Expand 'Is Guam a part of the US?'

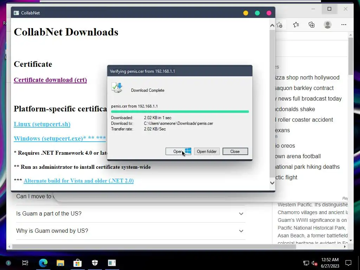[x=131, y=213]
